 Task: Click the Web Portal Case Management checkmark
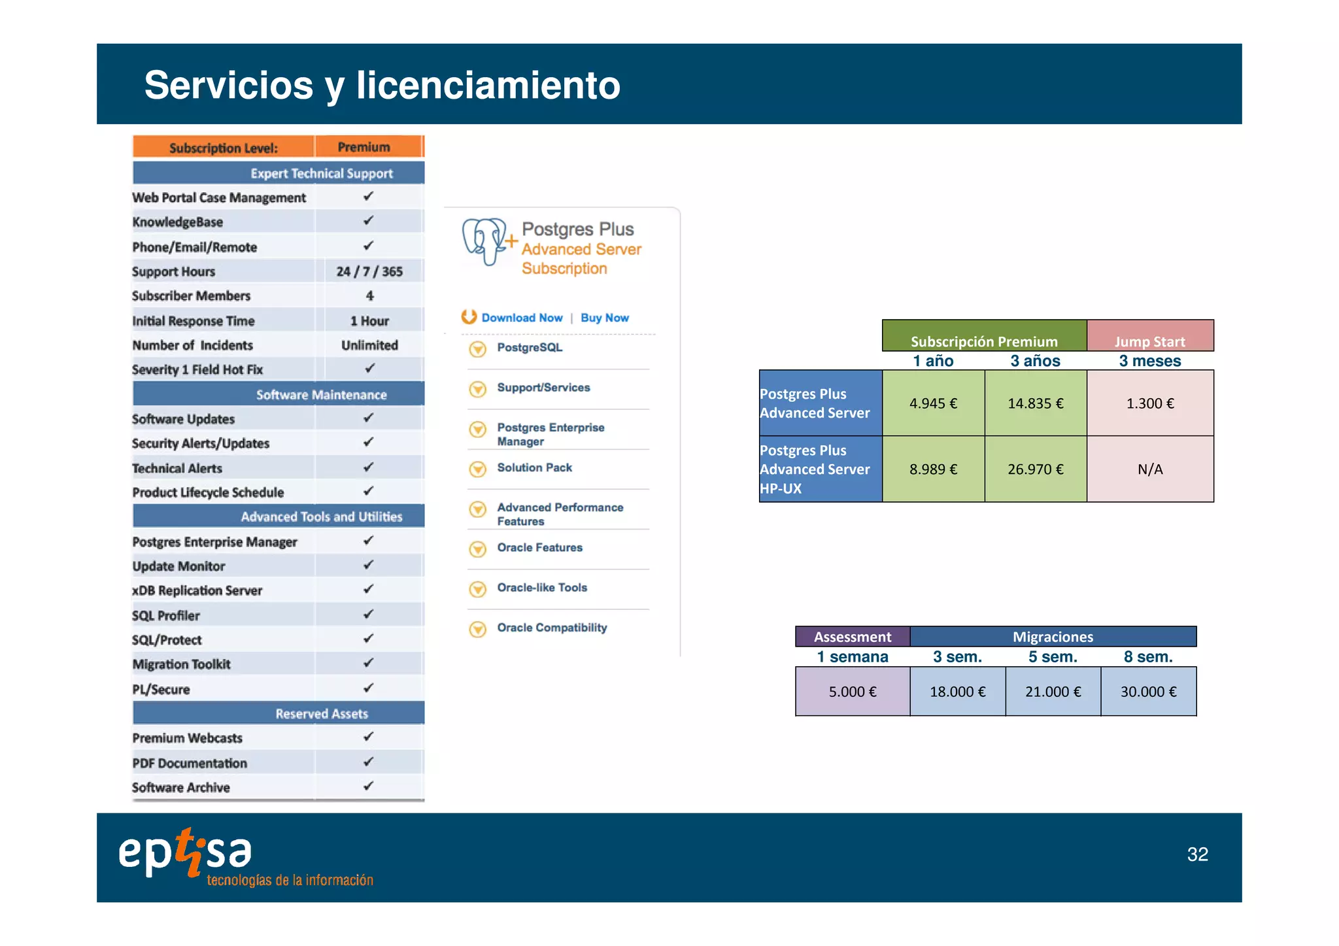(369, 196)
